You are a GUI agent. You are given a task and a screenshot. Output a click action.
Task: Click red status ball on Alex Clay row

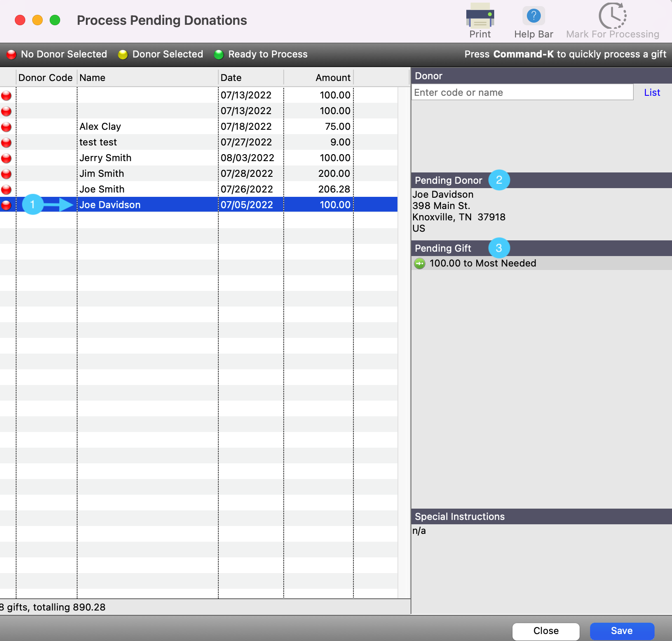click(x=7, y=127)
